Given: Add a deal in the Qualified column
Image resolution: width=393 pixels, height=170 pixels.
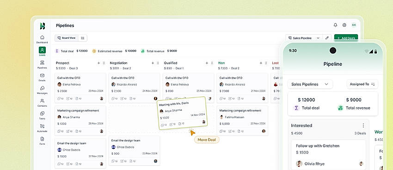Looking at the screenshot, I should click(x=207, y=63).
